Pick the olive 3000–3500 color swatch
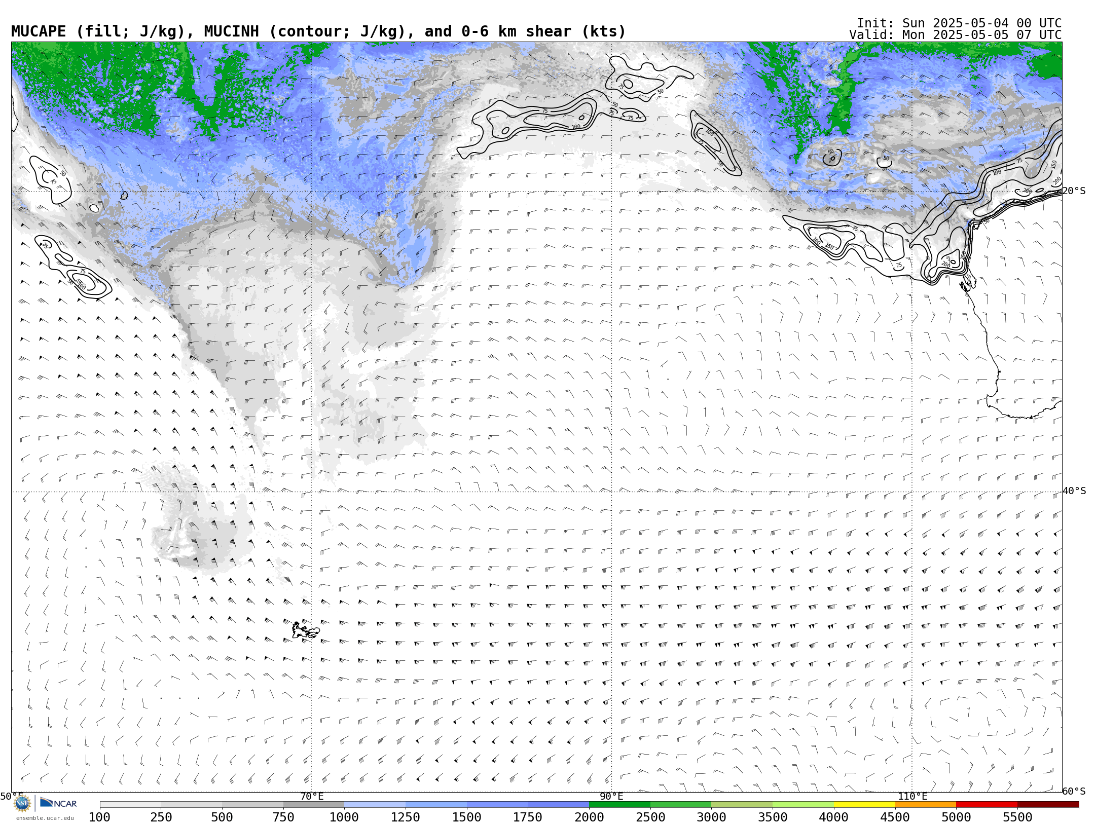Screen dimensions: 1095x824 pyautogui.click(x=742, y=805)
